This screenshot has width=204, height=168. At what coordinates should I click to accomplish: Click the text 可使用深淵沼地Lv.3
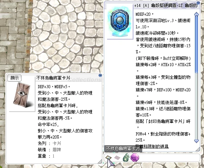[154, 21]
